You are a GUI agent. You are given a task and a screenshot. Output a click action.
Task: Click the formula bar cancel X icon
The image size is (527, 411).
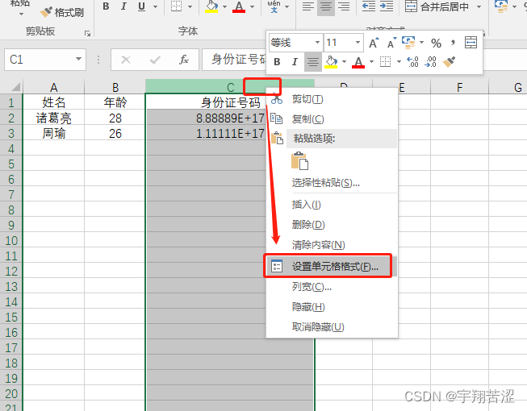point(126,60)
